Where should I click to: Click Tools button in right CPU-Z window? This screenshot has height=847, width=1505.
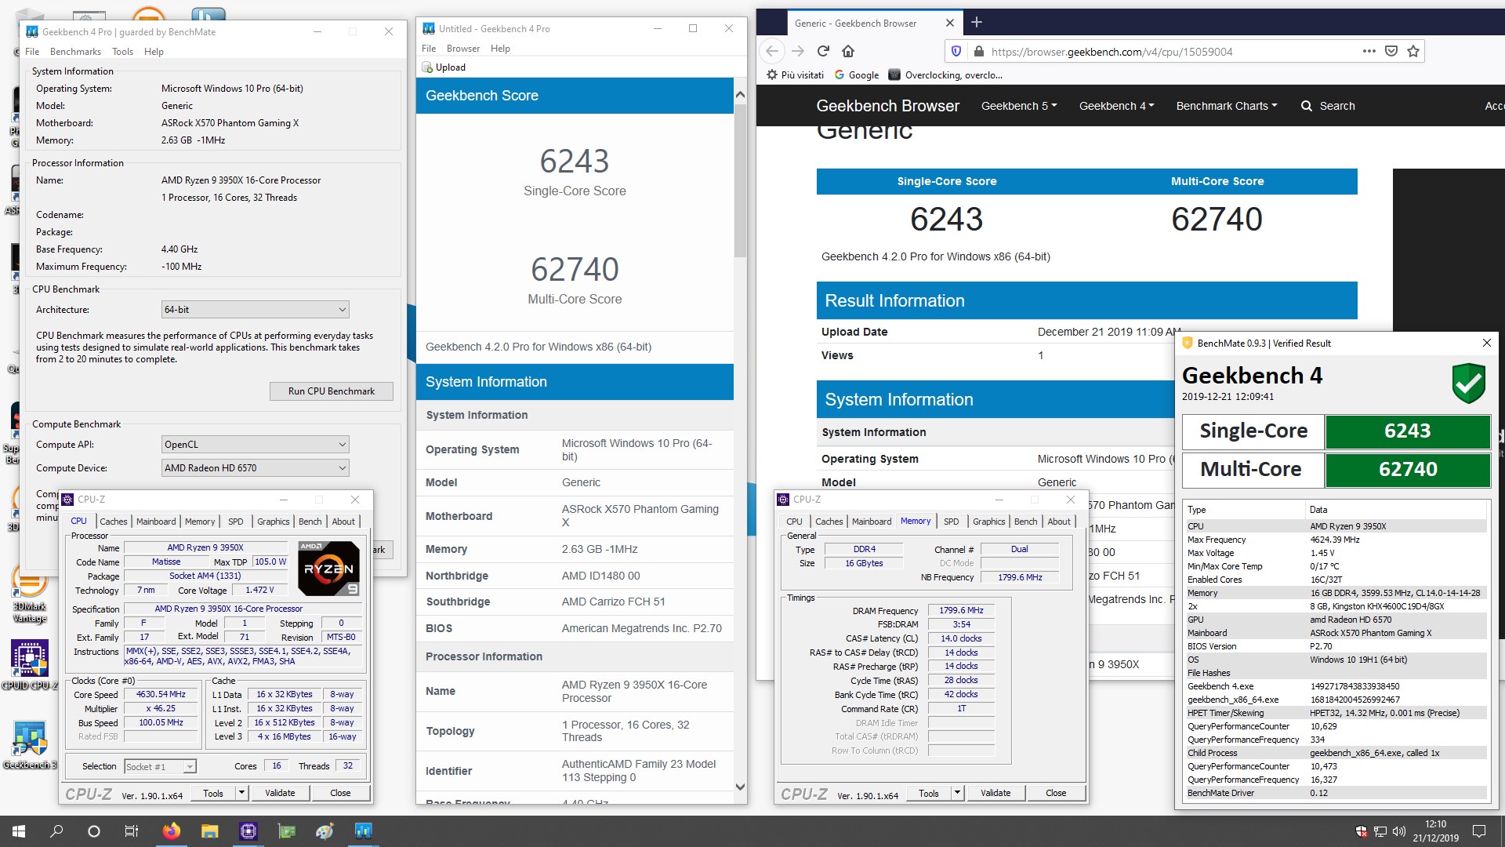click(x=929, y=793)
